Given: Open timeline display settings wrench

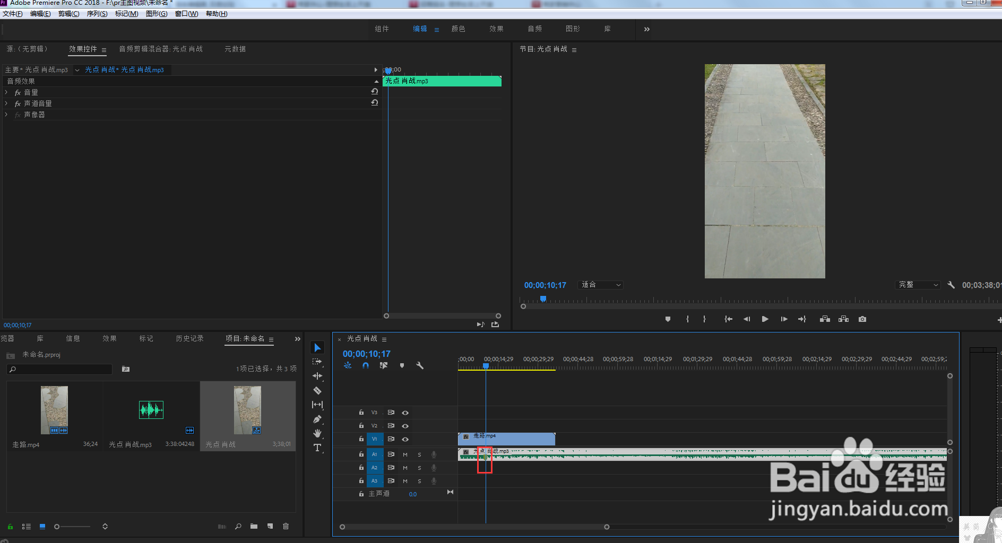Looking at the screenshot, I should click(420, 365).
